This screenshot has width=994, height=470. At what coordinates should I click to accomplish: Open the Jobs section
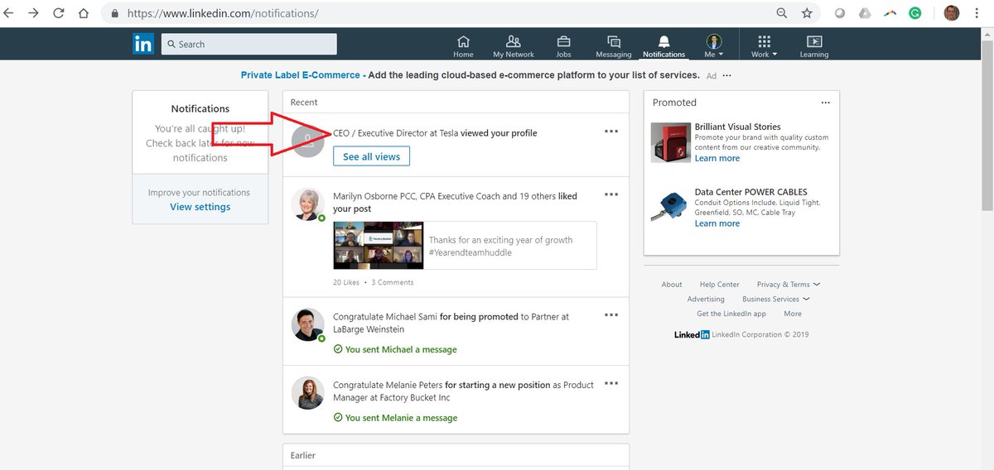click(x=563, y=46)
